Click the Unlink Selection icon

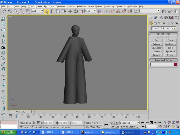coord(22,11)
